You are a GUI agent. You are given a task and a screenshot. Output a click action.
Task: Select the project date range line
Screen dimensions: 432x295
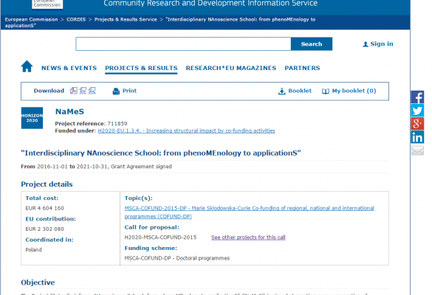96,167
